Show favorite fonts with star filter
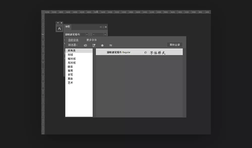Screen dimensions: 252x148 (x=102, y=45)
